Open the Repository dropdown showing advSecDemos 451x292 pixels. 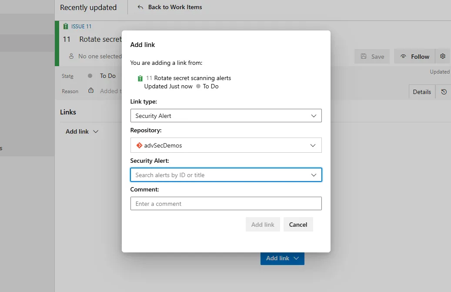coord(226,145)
